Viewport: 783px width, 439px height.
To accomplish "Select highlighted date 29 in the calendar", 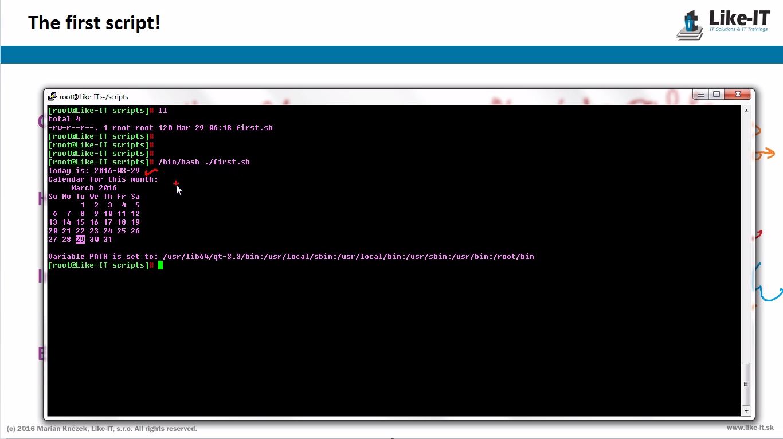I will [80, 240].
